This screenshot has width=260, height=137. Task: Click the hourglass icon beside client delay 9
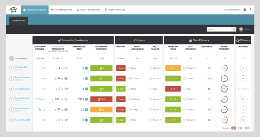click(211, 68)
